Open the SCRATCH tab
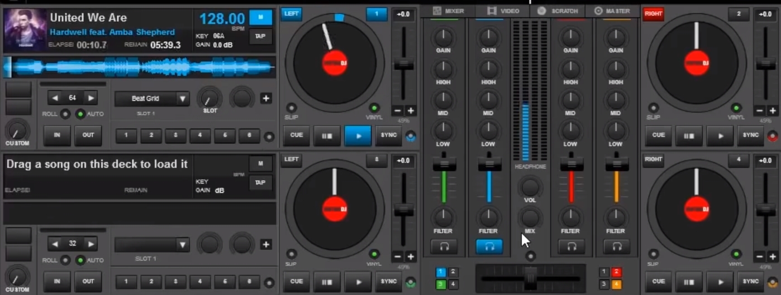Screen dimensions: 781x295 (558, 11)
